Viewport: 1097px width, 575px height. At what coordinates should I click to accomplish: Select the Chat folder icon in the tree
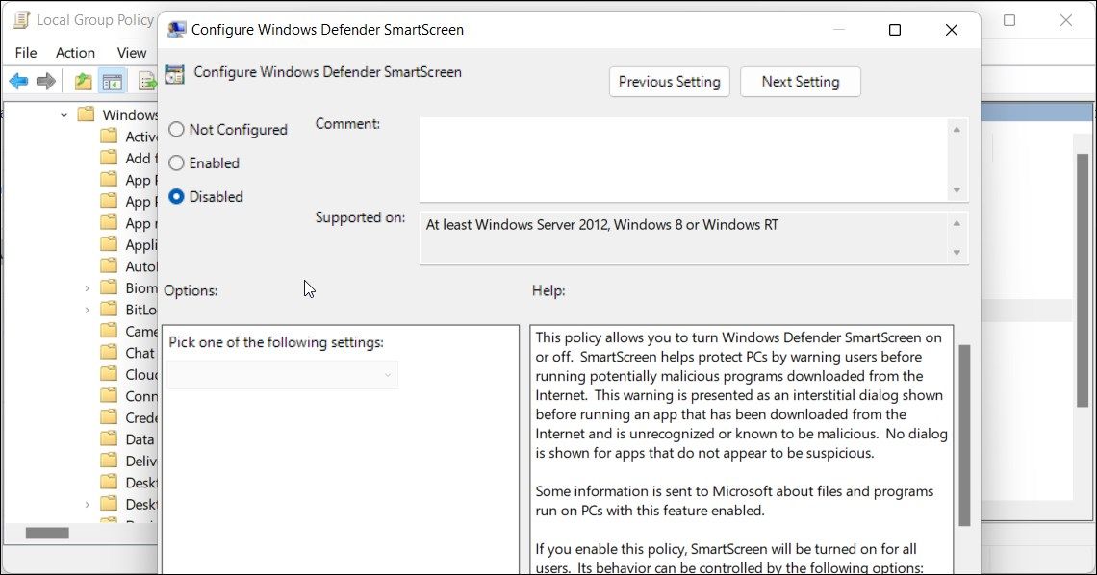coord(109,352)
